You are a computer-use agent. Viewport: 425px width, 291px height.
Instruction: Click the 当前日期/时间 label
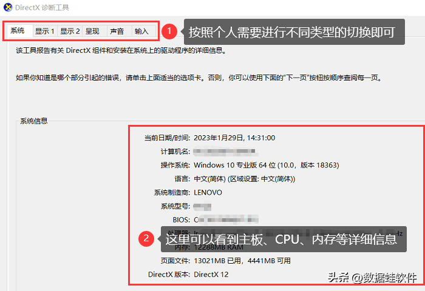pyautogui.click(x=167, y=138)
